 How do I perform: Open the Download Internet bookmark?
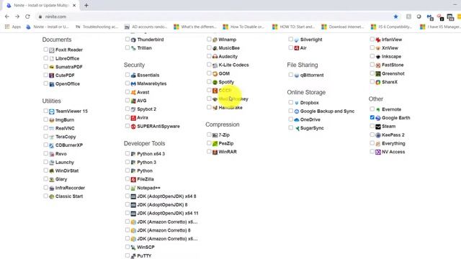point(343,27)
